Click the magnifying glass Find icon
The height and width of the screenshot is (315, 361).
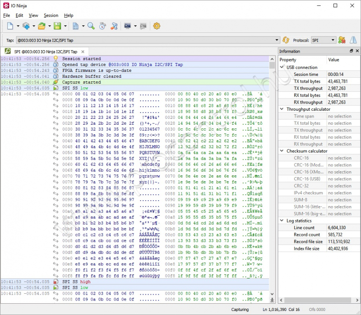click(91, 26)
